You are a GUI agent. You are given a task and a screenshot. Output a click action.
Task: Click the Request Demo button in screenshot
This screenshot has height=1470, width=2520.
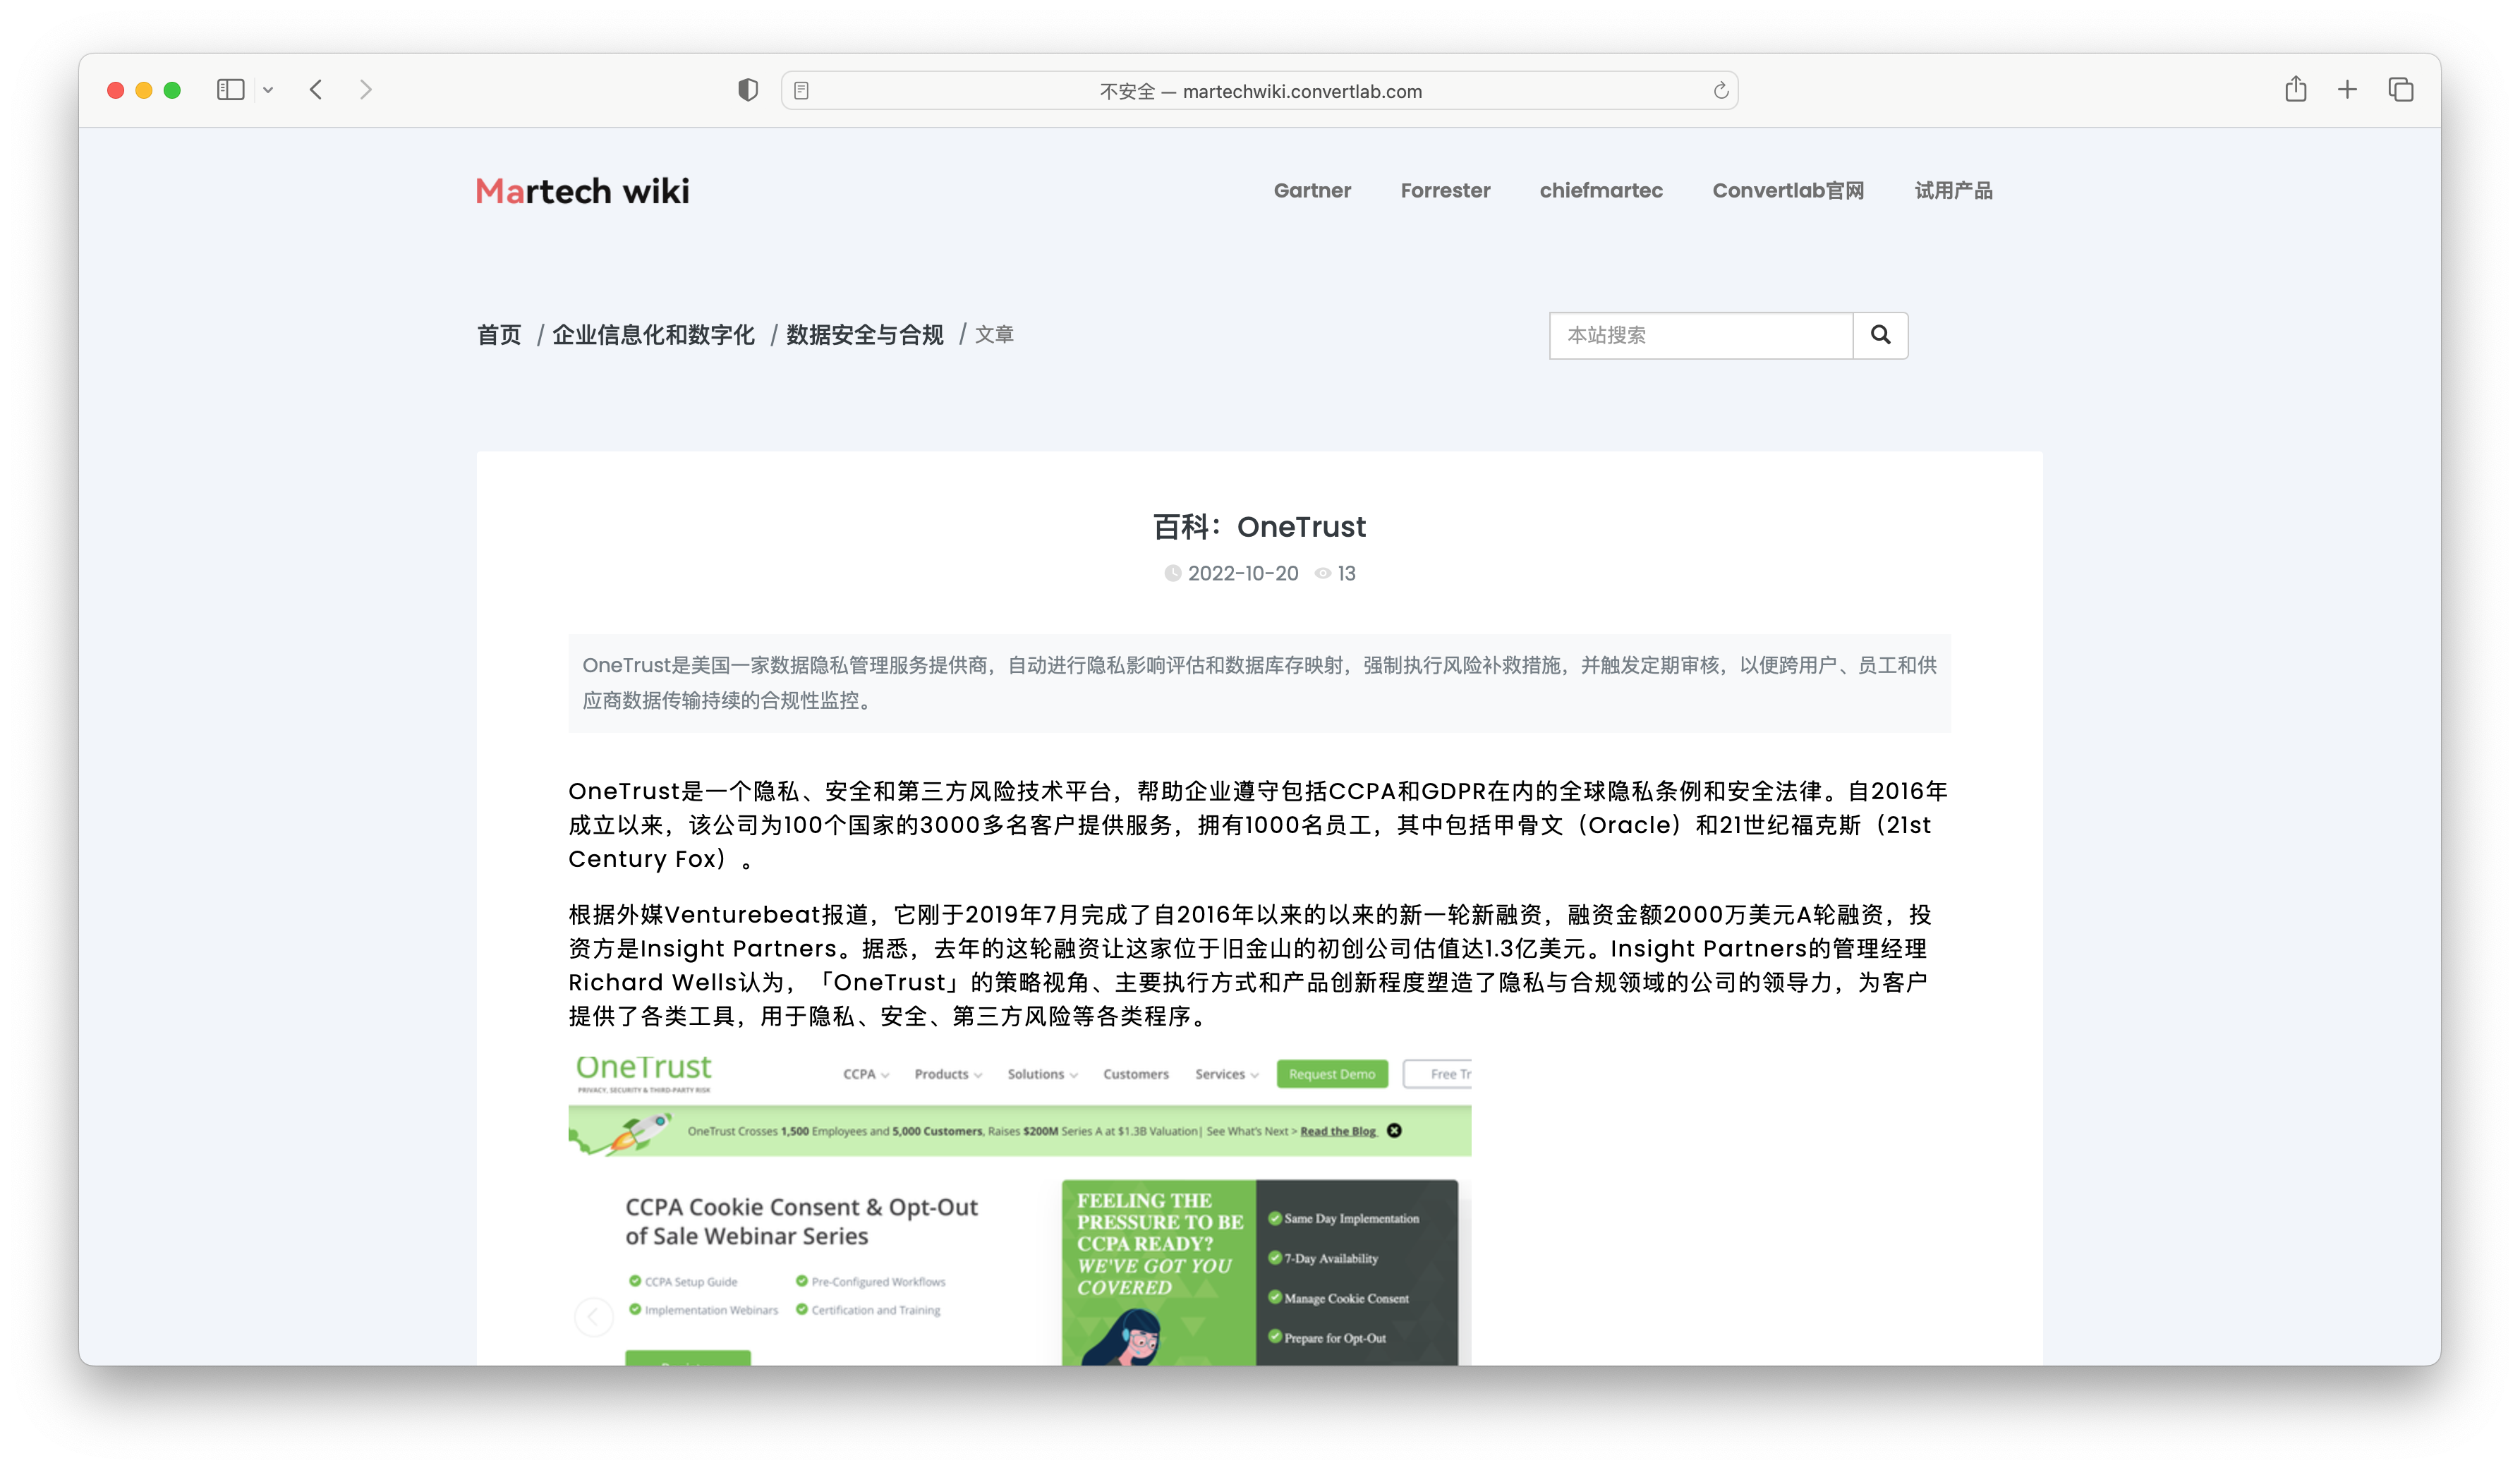click(x=1332, y=1074)
